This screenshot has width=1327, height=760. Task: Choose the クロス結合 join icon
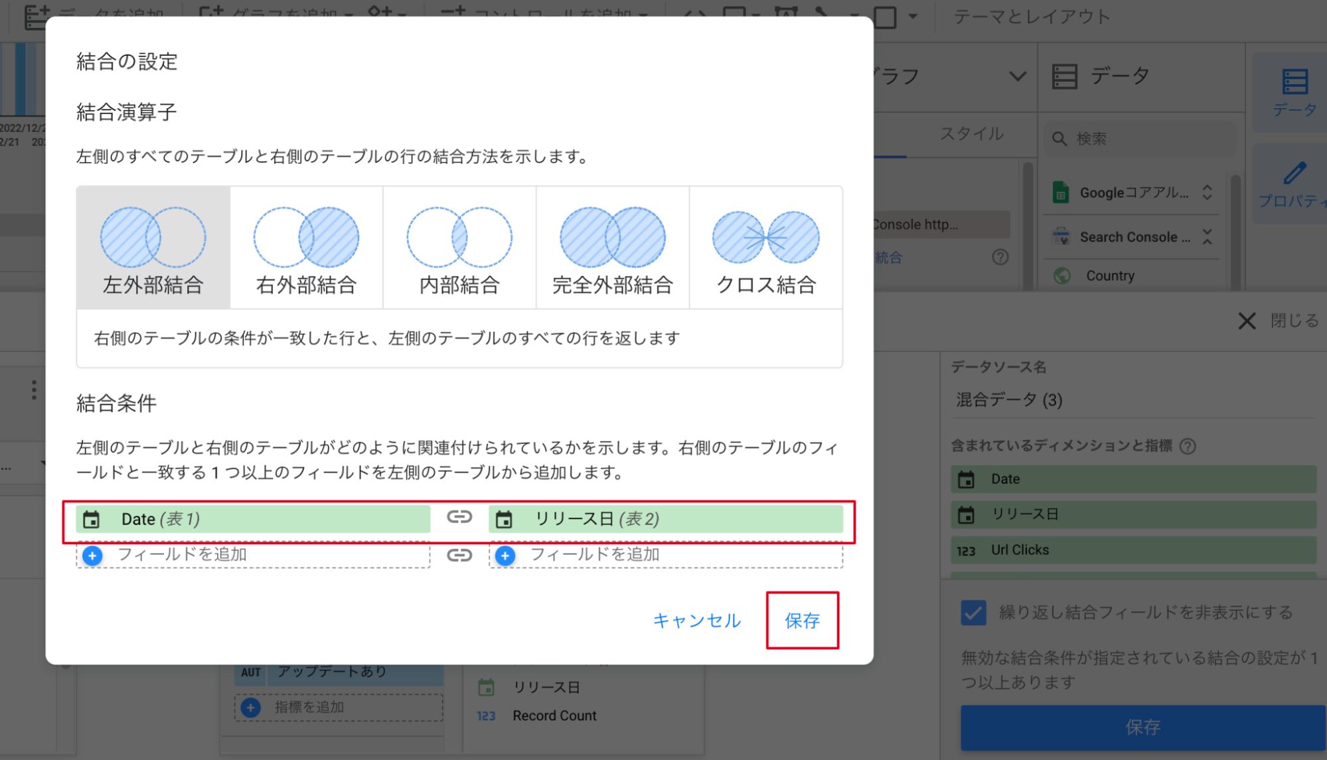pos(765,238)
